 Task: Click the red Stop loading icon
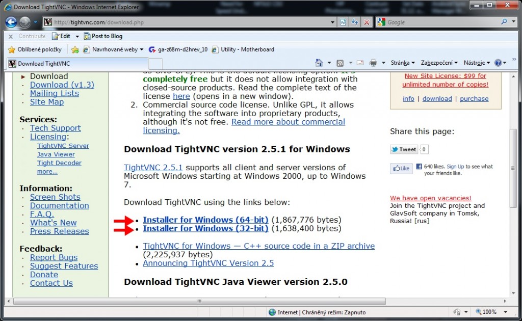pos(367,22)
